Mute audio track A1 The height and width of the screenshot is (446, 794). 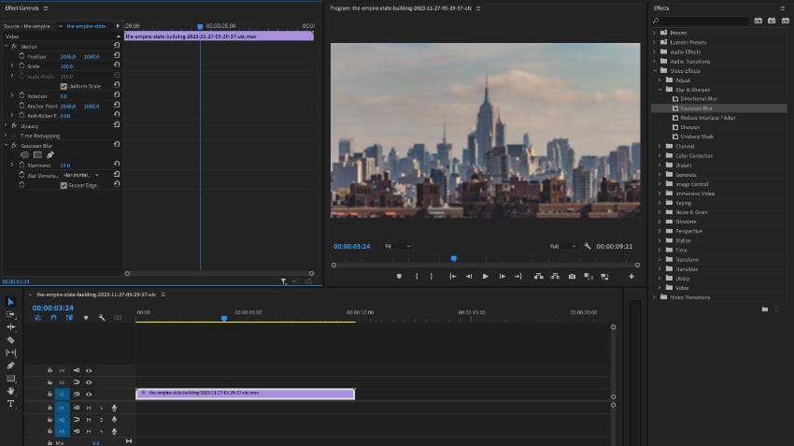[89, 408]
